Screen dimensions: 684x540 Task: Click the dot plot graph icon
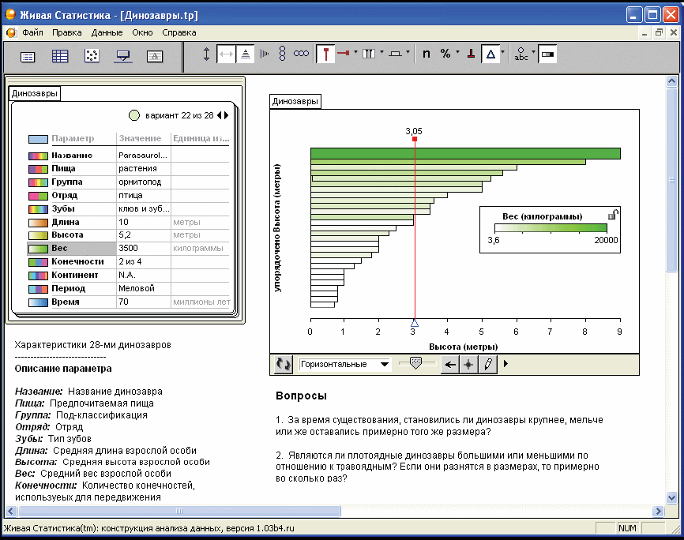pos(92,55)
